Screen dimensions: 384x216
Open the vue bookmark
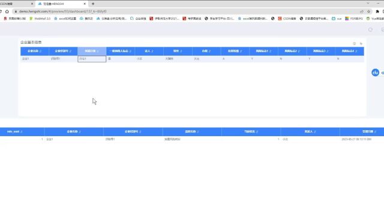pyautogui.click(x=337, y=19)
